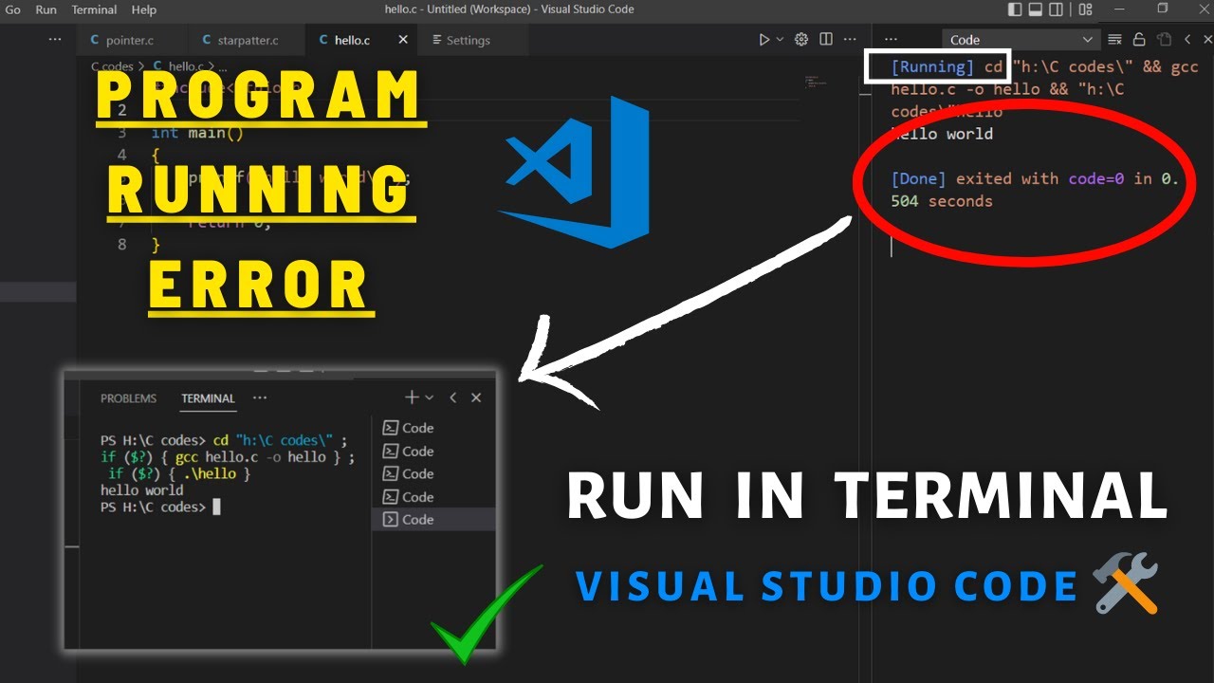The width and height of the screenshot is (1214, 683).
Task: Select the highlighted Code terminal entry
Action: tap(433, 519)
